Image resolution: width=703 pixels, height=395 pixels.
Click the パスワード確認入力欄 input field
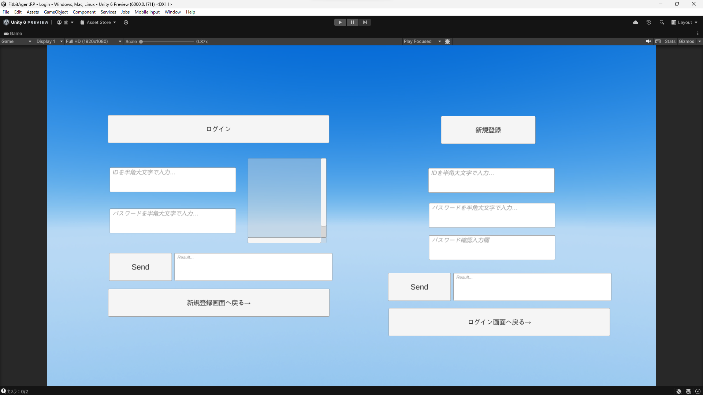click(492, 248)
